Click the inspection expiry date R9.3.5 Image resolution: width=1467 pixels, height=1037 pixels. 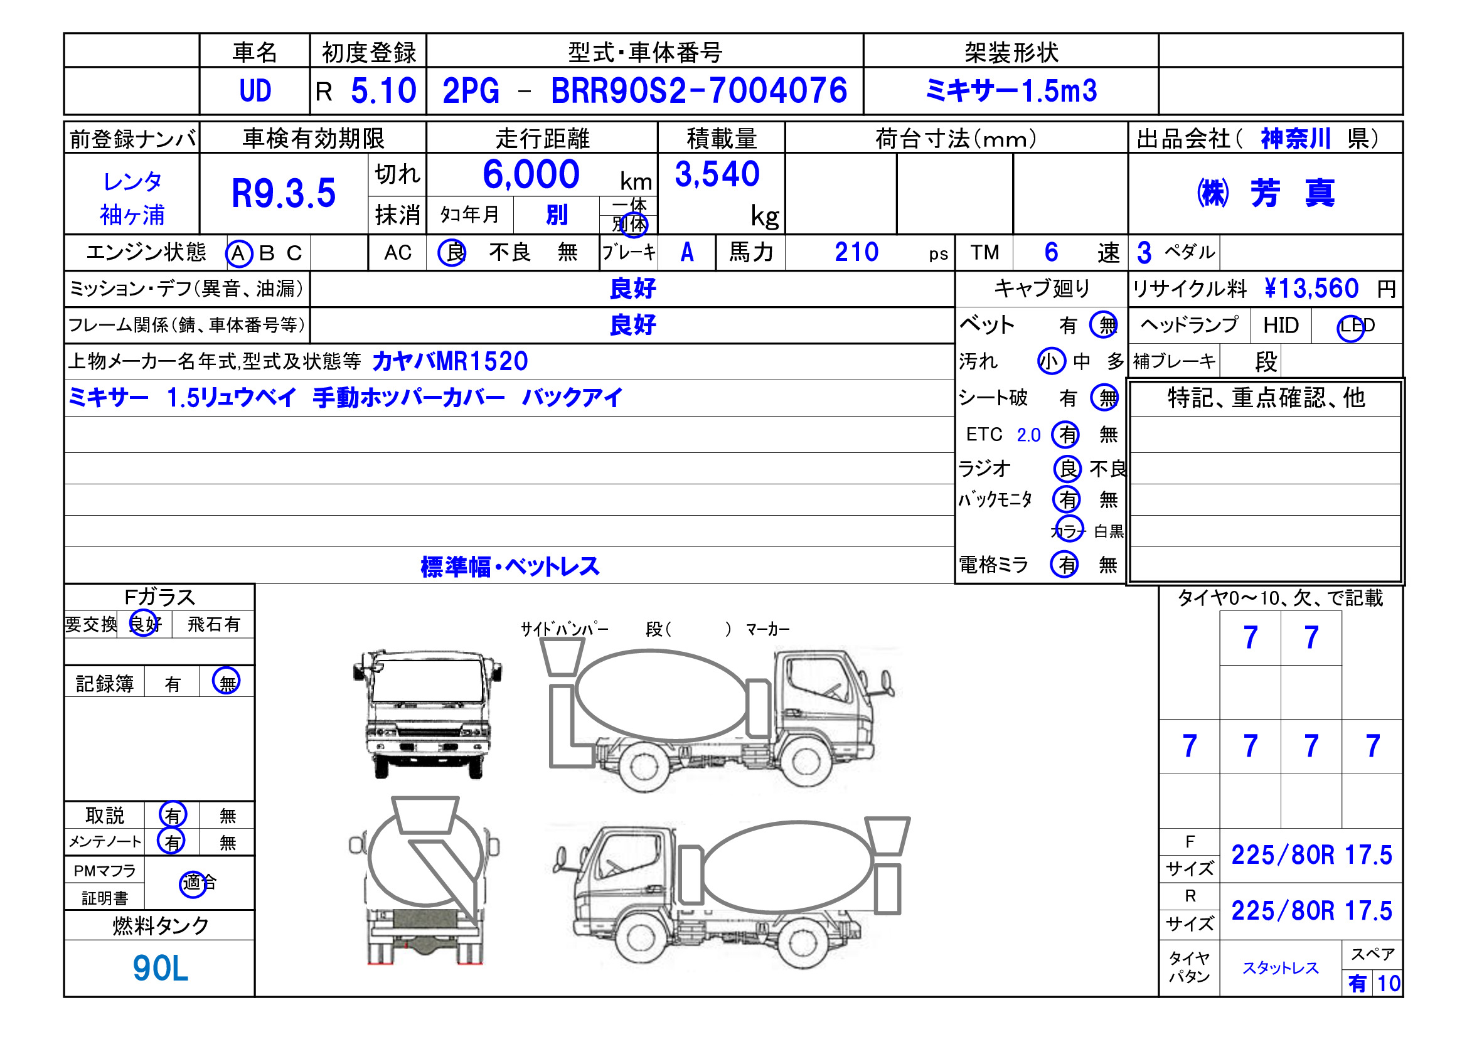point(283,194)
